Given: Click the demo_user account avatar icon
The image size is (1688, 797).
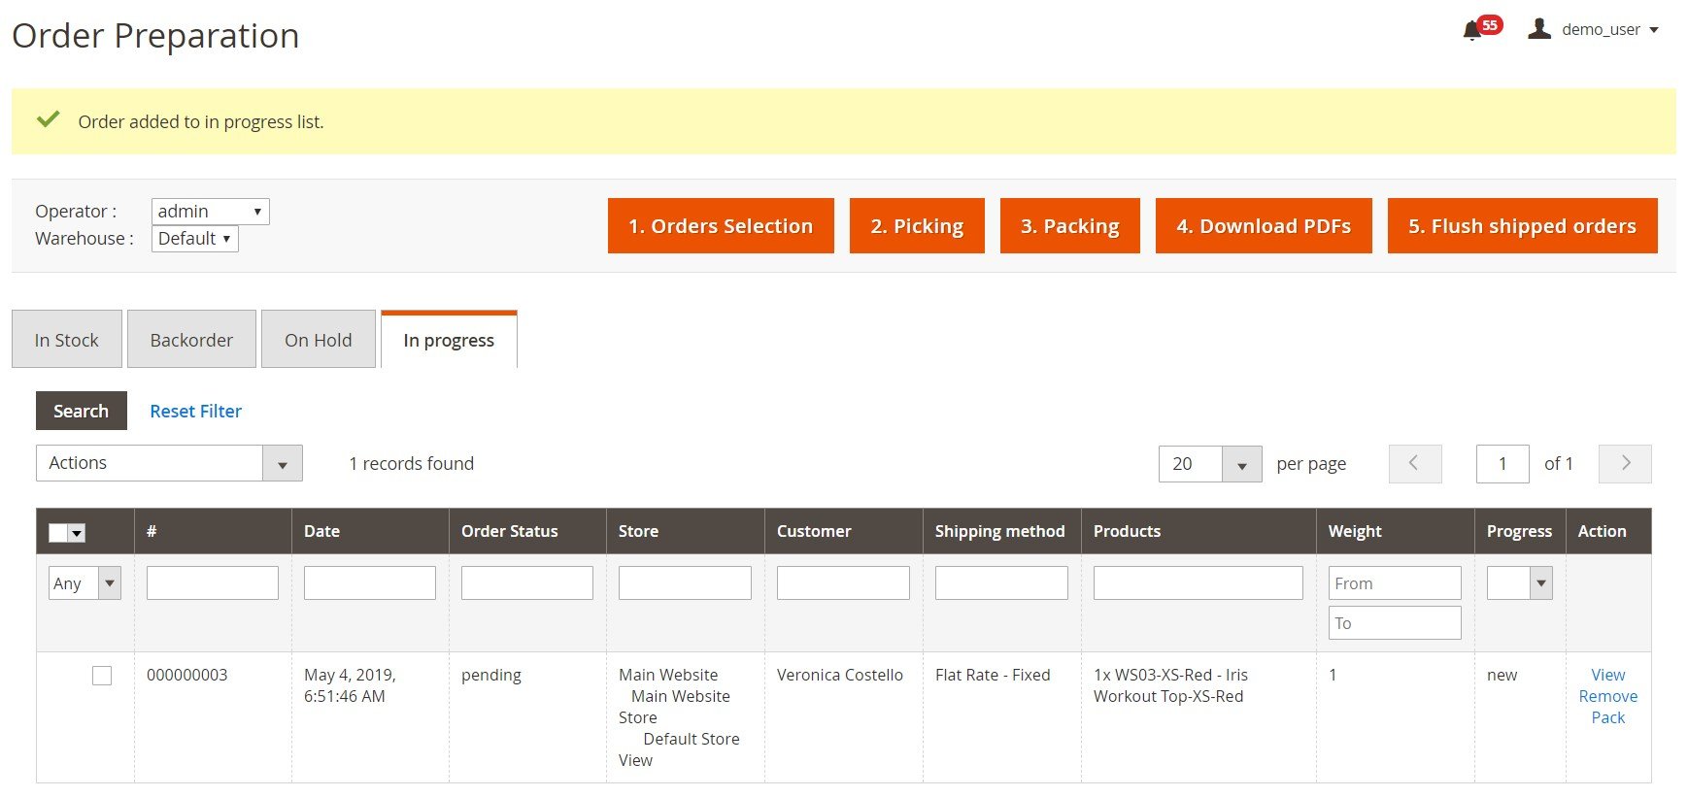Looking at the screenshot, I should pyautogui.click(x=1539, y=29).
